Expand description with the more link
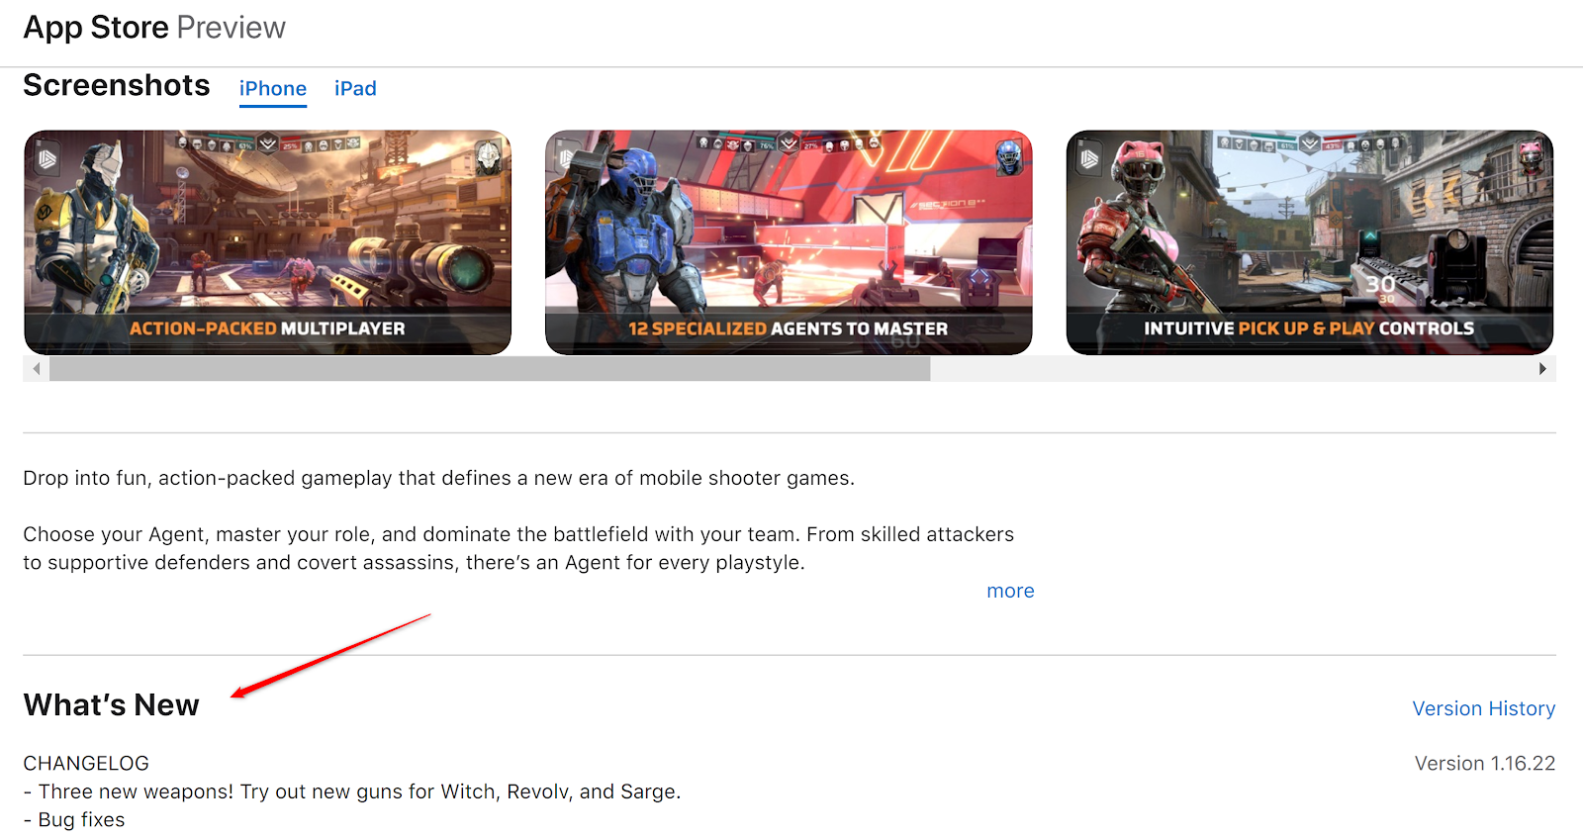Image resolution: width=1583 pixels, height=837 pixels. click(x=1010, y=591)
